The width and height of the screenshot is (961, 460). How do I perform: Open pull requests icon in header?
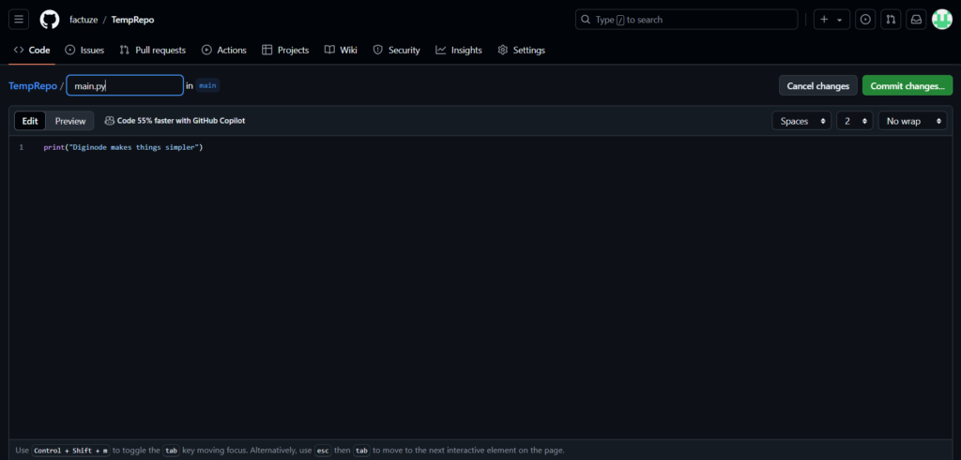tap(891, 20)
